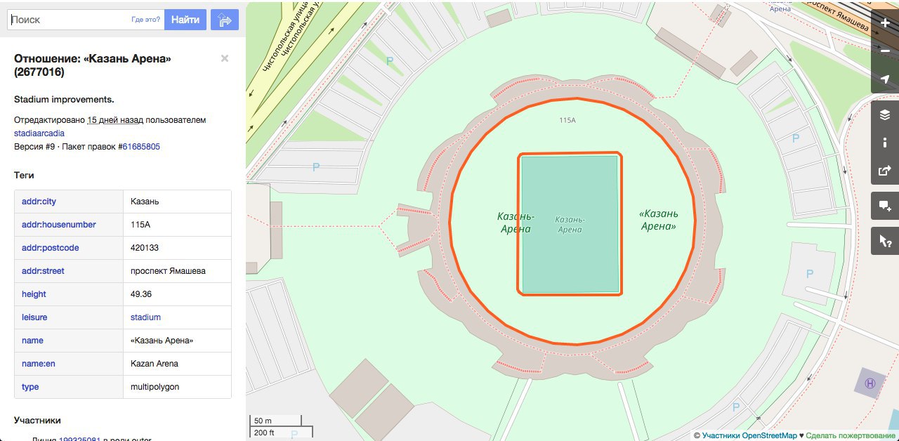Click the Участники section heading
Viewport: 899px width, 441px height.
pyautogui.click(x=37, y=421)
